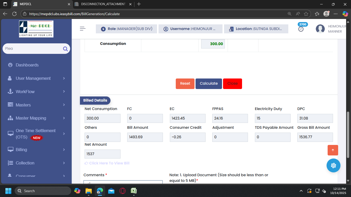Switch to the DISCONNECTION_ATTACHMENT browser tab

click(x=103, y=4)
